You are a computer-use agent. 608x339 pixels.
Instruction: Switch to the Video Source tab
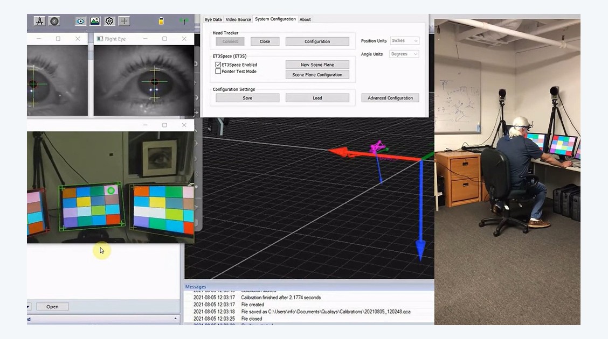238,19
